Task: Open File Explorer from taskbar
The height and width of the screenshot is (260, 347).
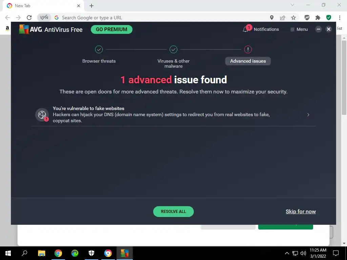Action: click(42, 253)
